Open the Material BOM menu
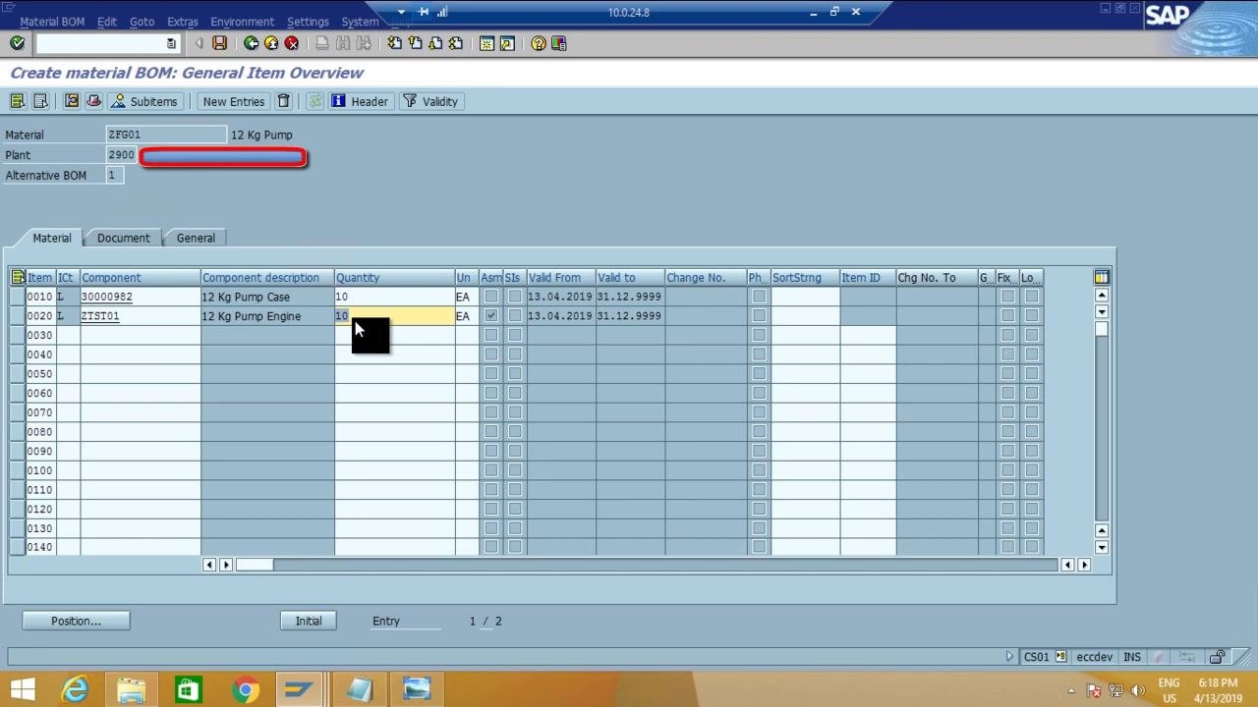 [x=52, y=22]
